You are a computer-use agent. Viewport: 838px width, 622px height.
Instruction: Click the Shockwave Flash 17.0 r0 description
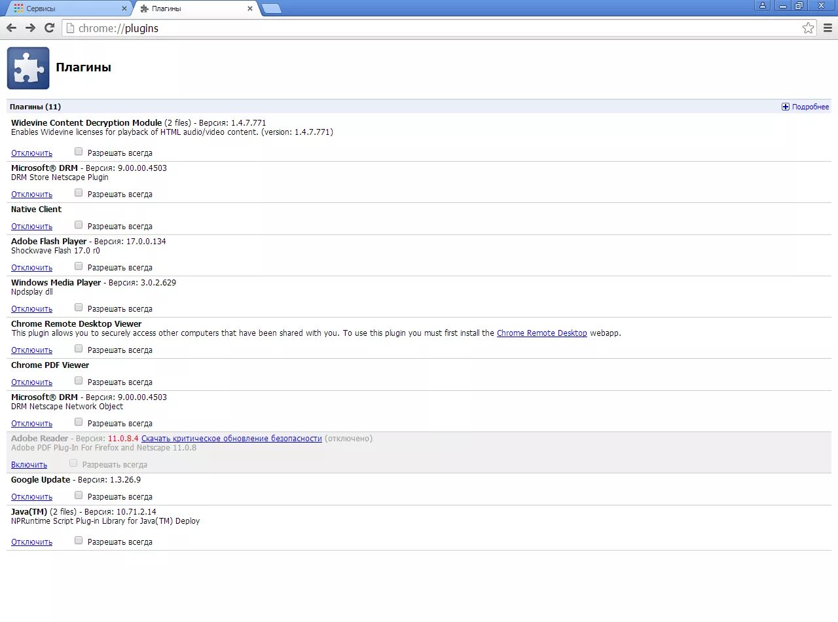pos(56,251)
